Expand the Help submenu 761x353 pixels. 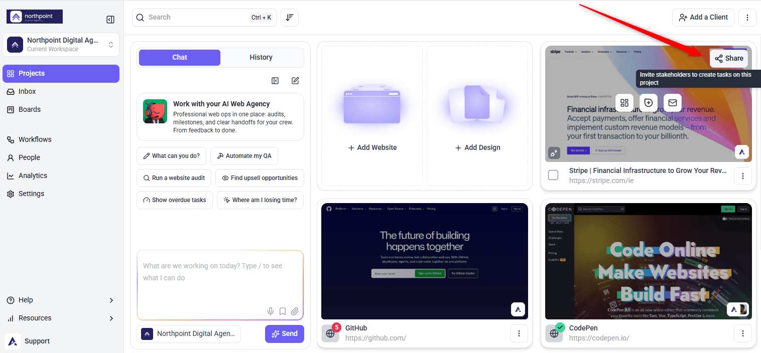pyautogui.click(x=60, y=300)
